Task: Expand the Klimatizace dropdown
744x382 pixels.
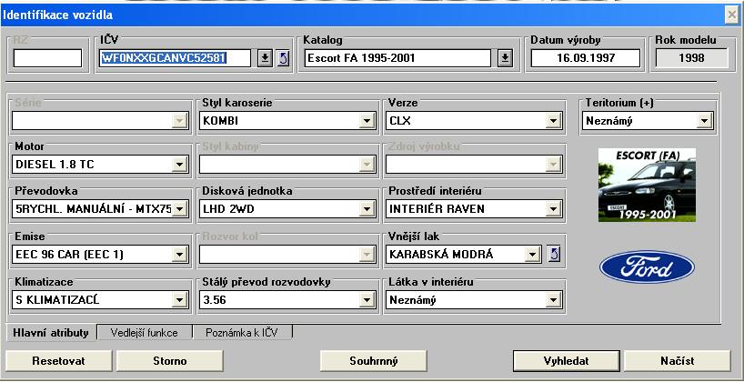Action: pyautogui.click(x=180, y=298)
